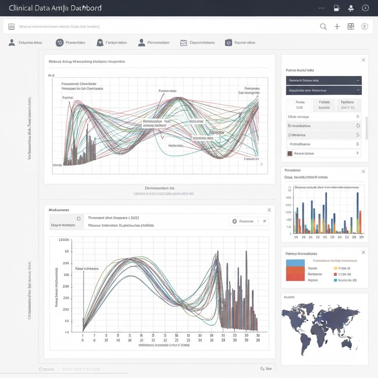Click the plus add icon
Image resolution: width=378 pixels, height=378 pixels.
coord(337,27)
